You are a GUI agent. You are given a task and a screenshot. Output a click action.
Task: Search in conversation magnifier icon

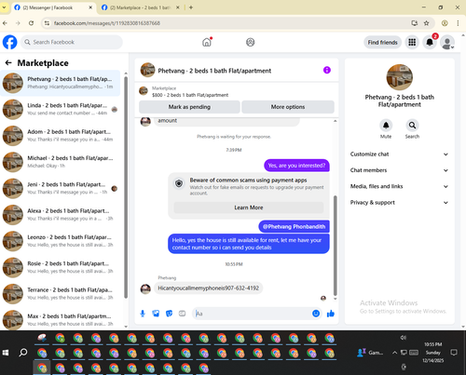click(412, 126)
